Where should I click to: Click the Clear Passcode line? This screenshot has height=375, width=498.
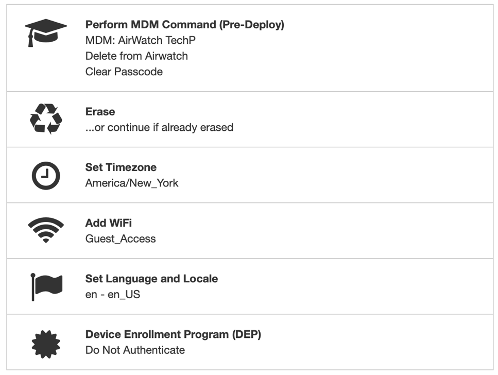click(x=124, y=72)
